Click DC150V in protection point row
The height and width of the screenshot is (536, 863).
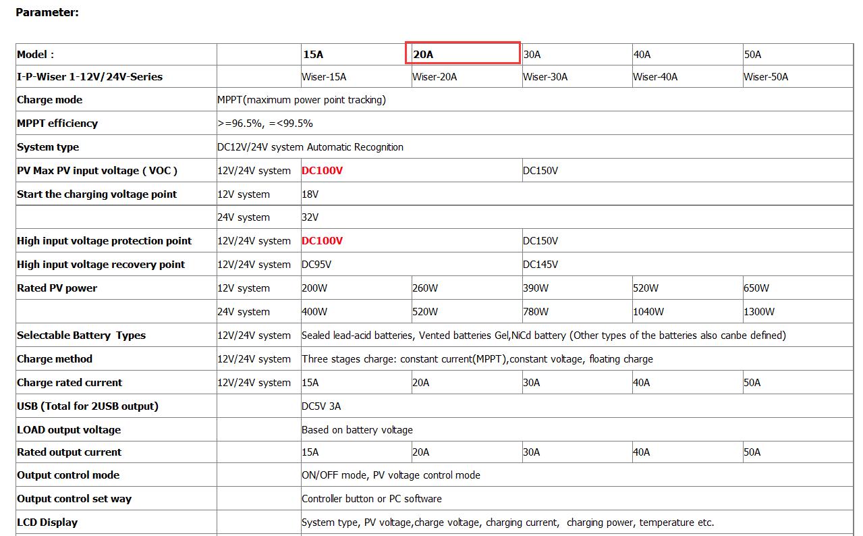(x=540, y=241)
